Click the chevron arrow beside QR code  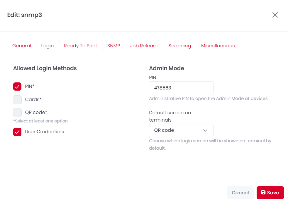pos(205,130)
